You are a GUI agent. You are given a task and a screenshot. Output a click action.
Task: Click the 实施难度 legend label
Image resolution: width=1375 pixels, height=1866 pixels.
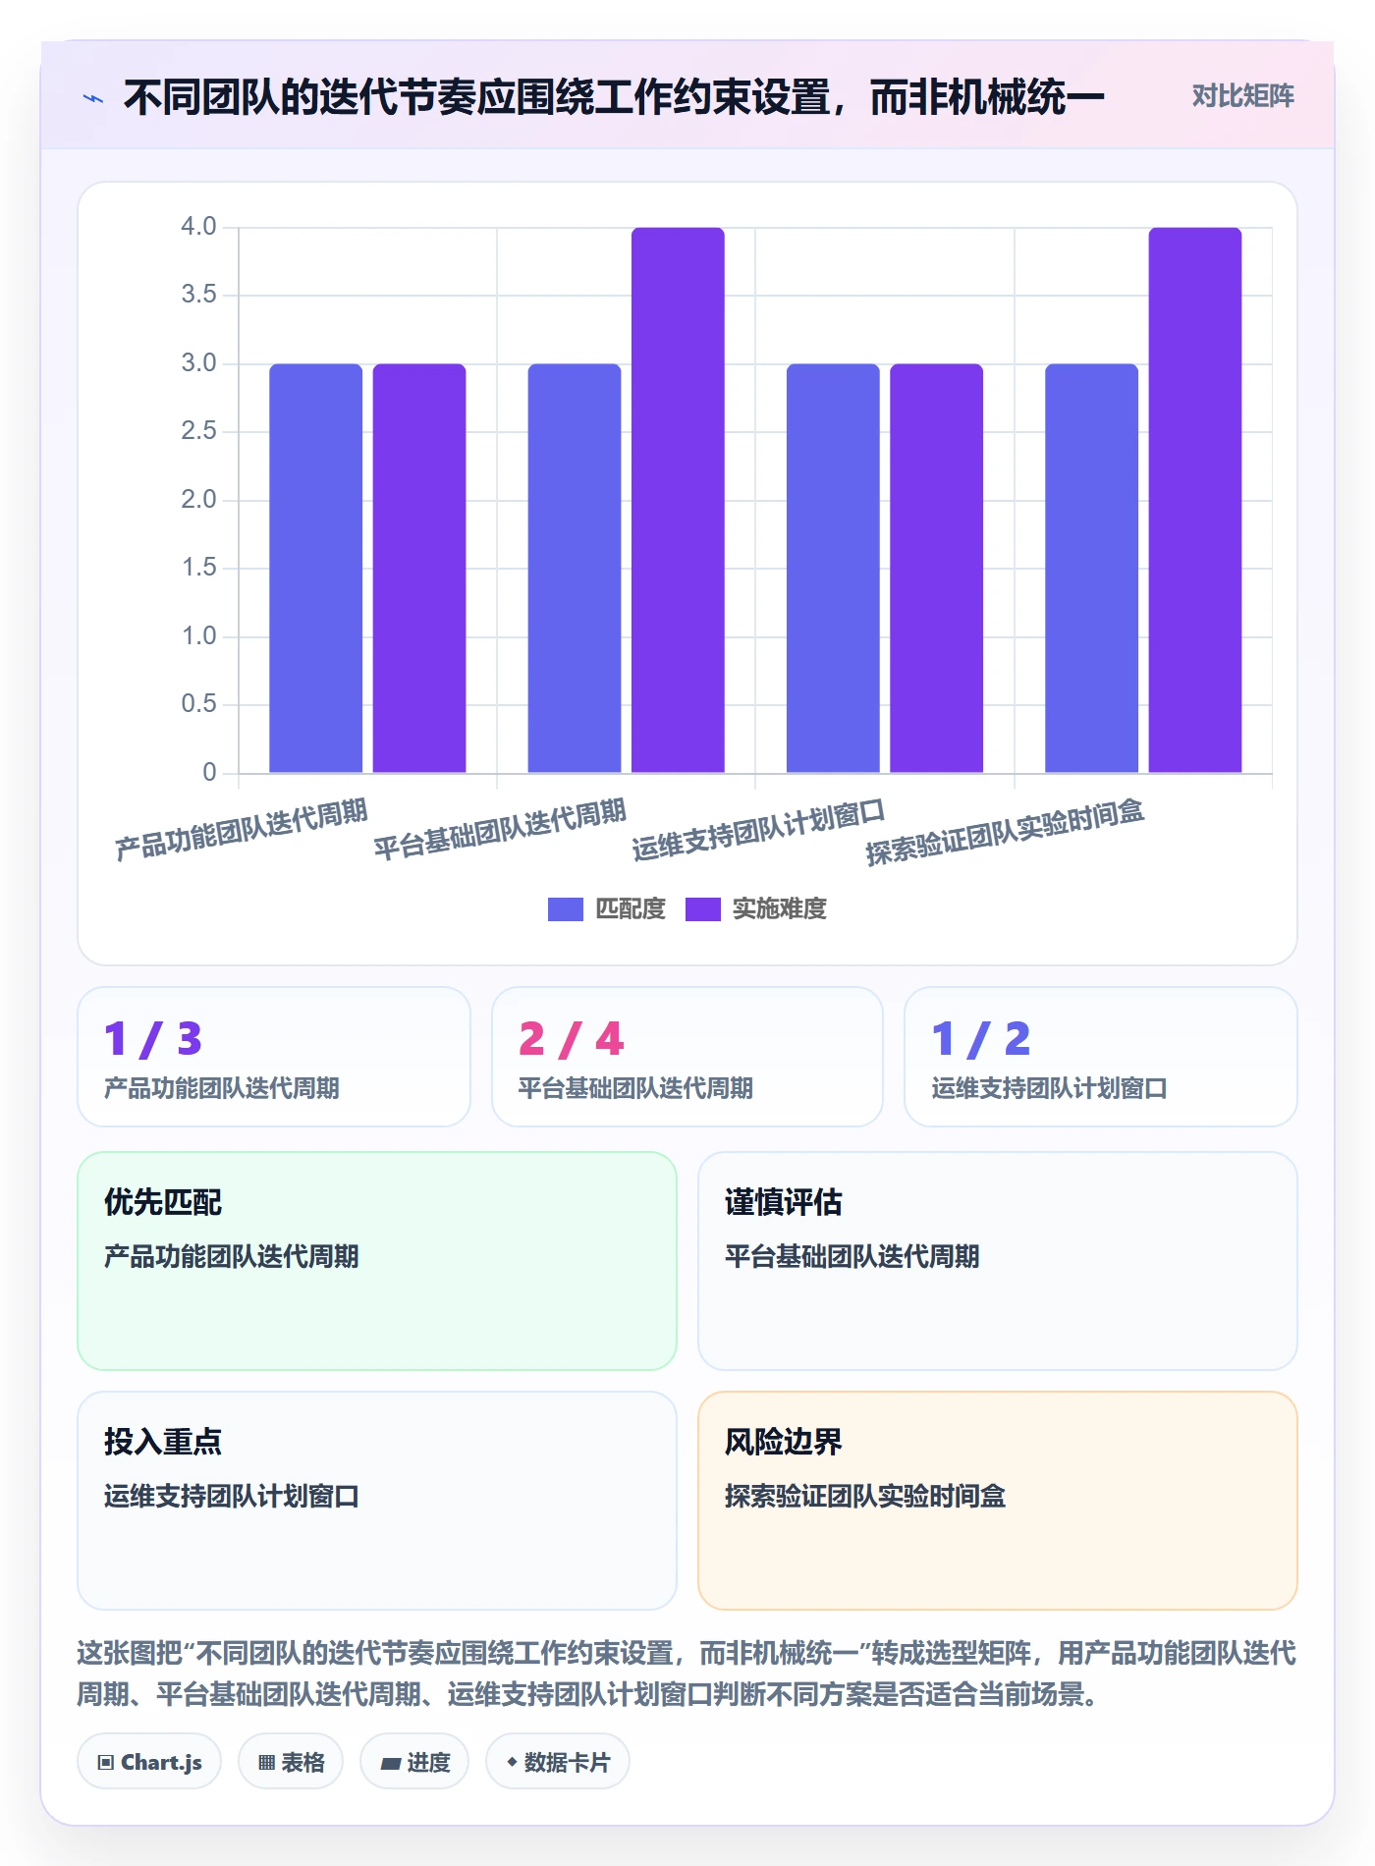[780, 909]
